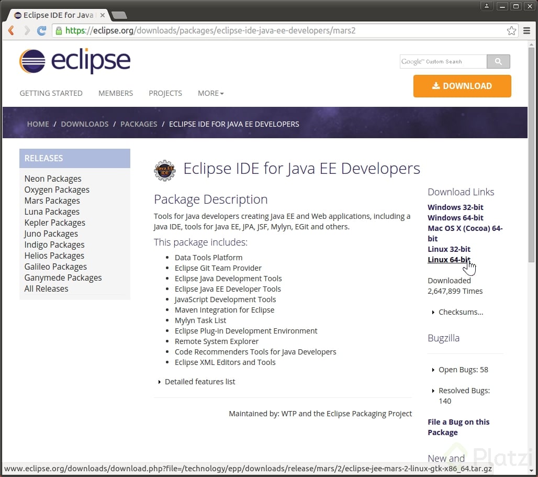
Task: Click the "JavaScript Development Tools" list item
Action: coord(225,299)
